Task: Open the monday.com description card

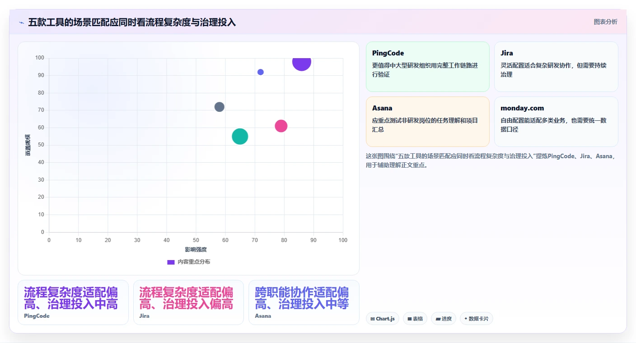Action: 556,122
